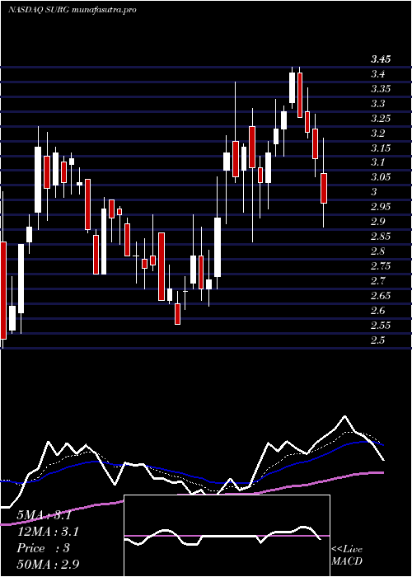Click the 2.65 price axis label

point(381,295)
